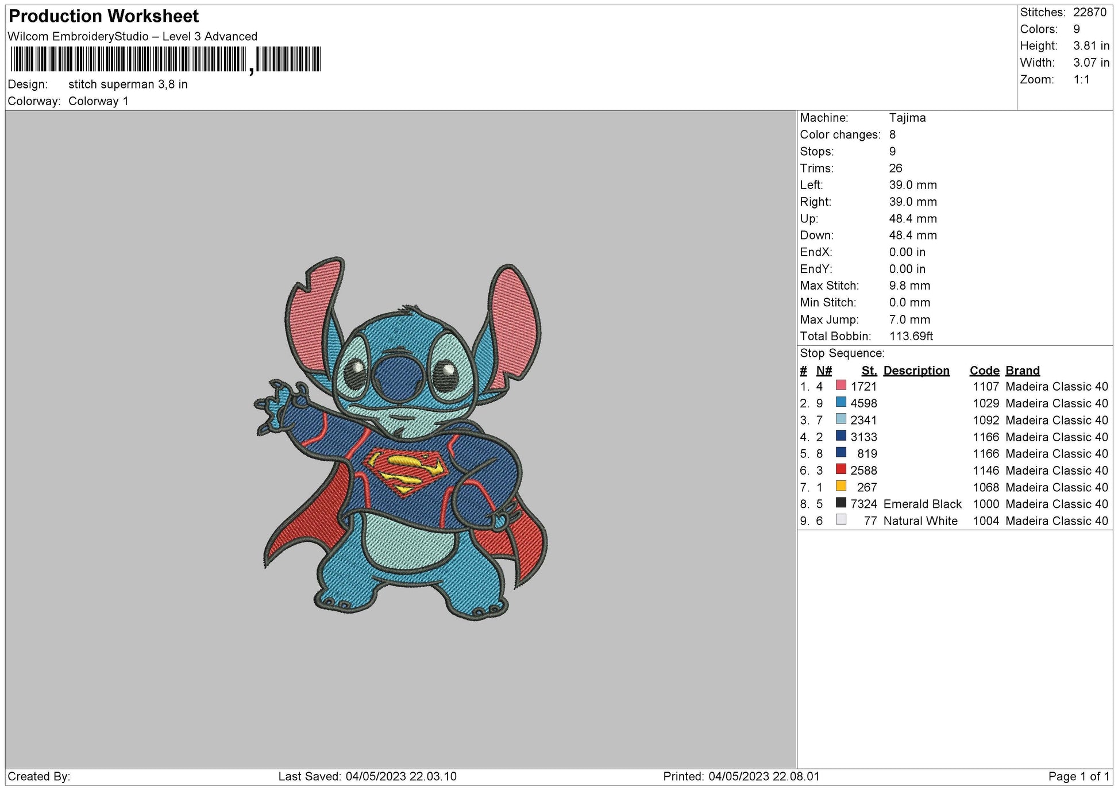This screenshot has height=790, width=1118.
Task: Click the Code column header
Action: (984, 371)
